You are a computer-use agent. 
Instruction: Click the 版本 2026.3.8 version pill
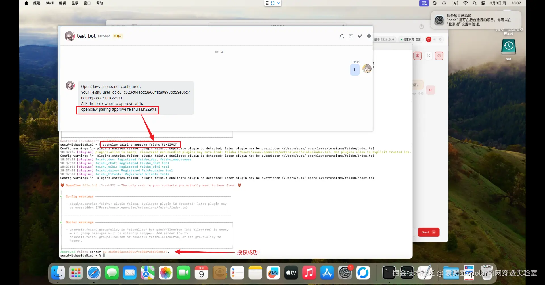(x=384, y=39)
